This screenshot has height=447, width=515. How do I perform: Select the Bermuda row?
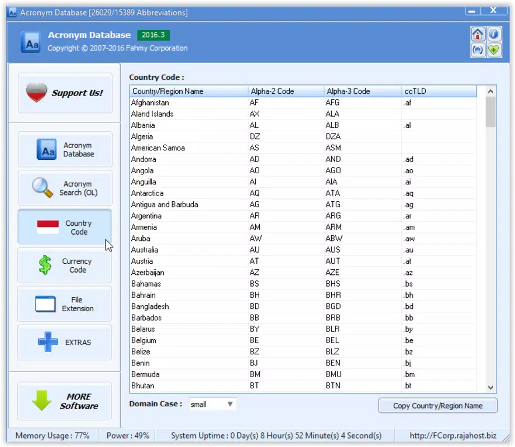(303, 374)
